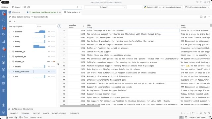Switch to the OUTPUT panel tab
This screenshot has width=212, height=119.
pos(36,113)
